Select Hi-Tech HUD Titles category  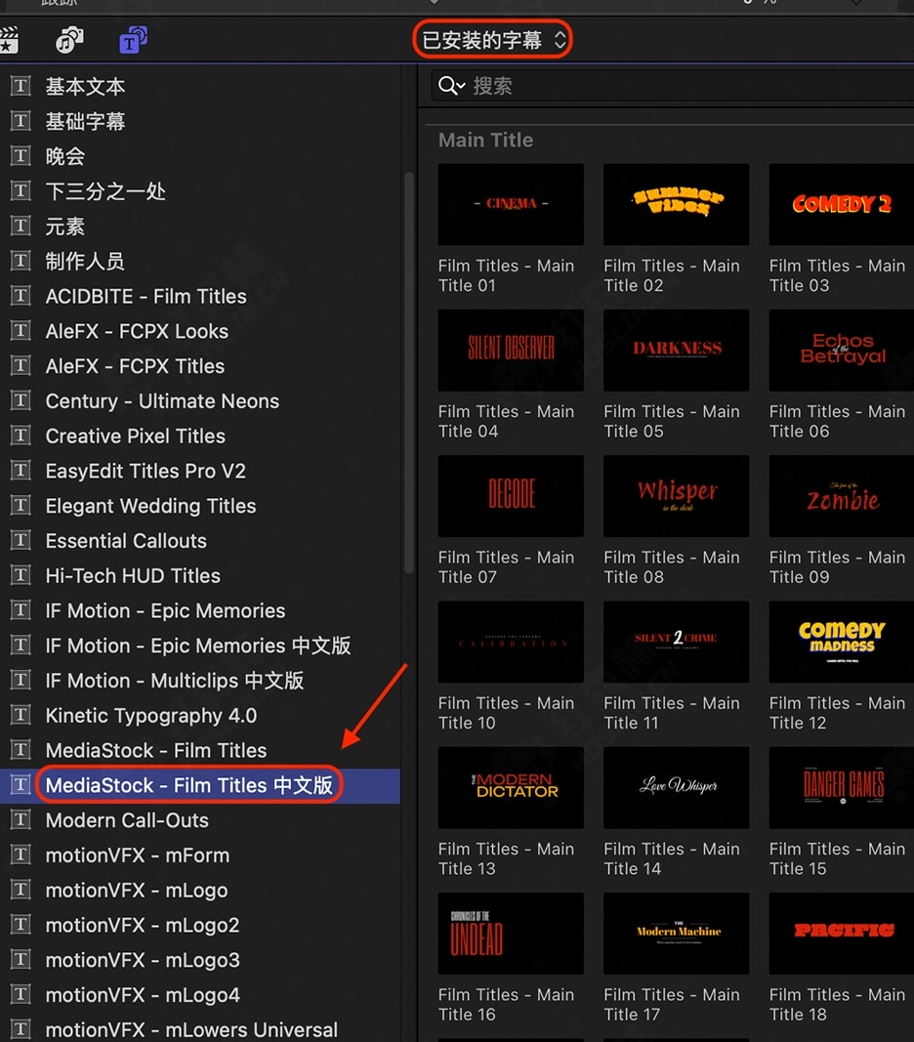tap(199, 576)
